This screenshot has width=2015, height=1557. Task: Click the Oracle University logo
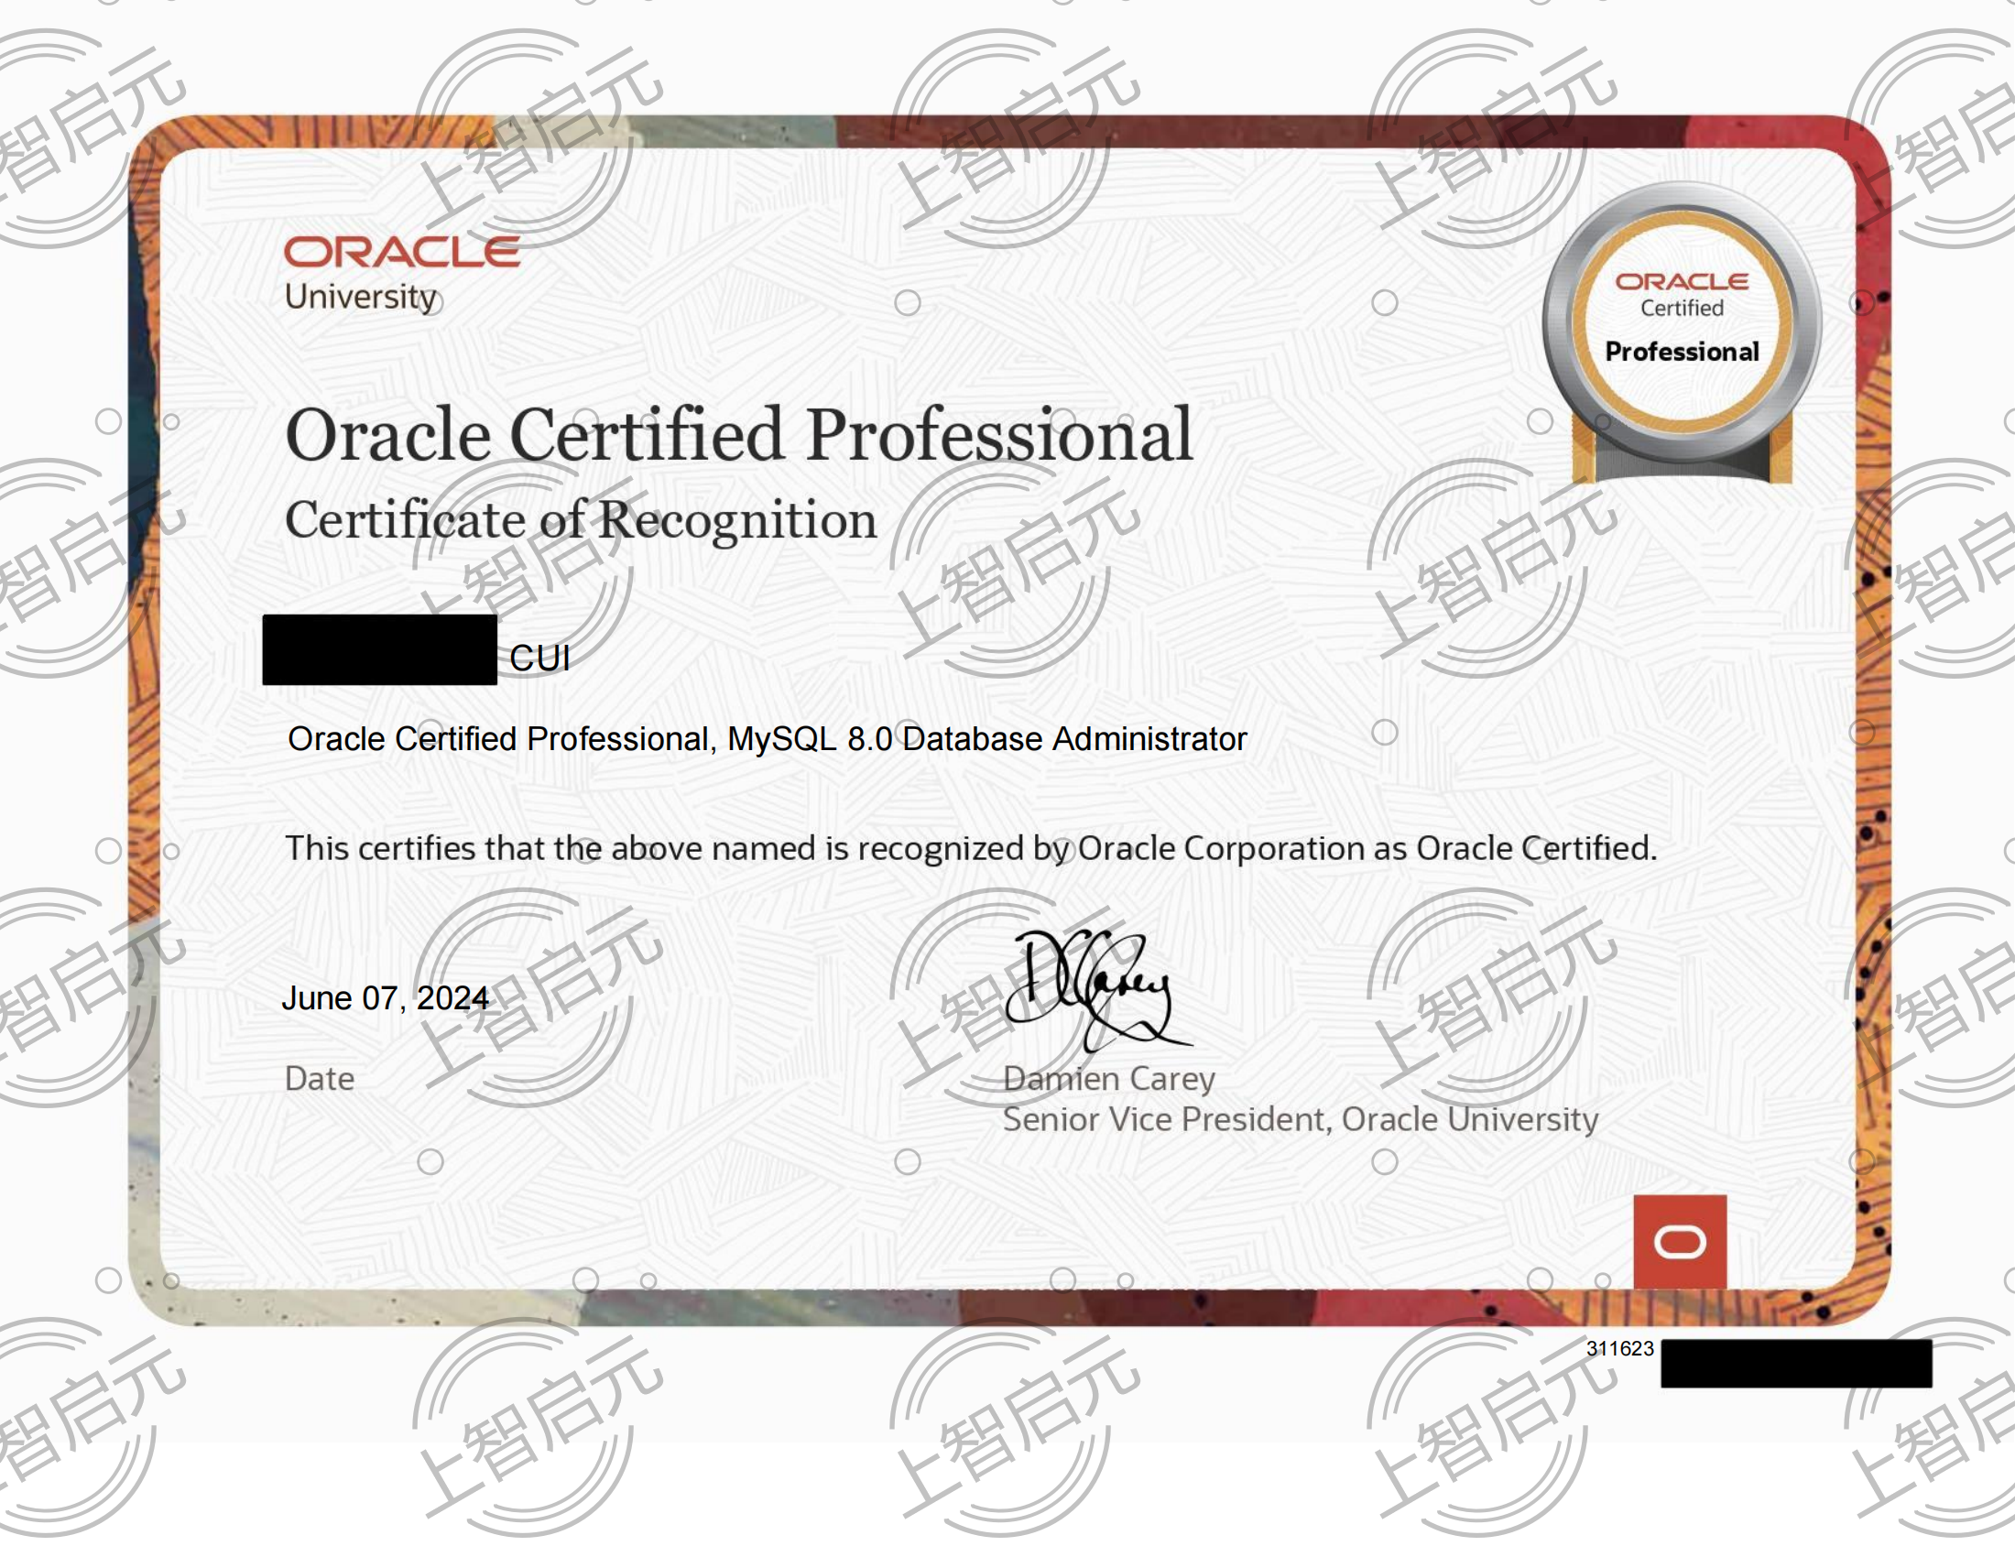click(x=402, y=274)
